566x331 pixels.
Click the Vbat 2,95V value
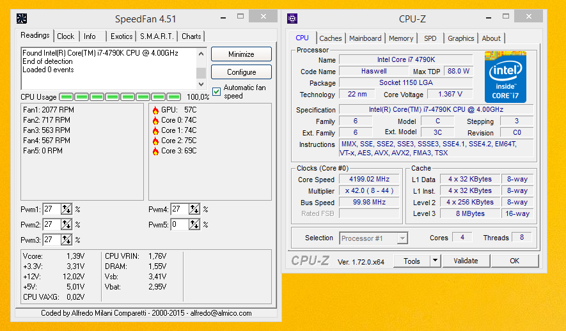[x=157, y=287]
